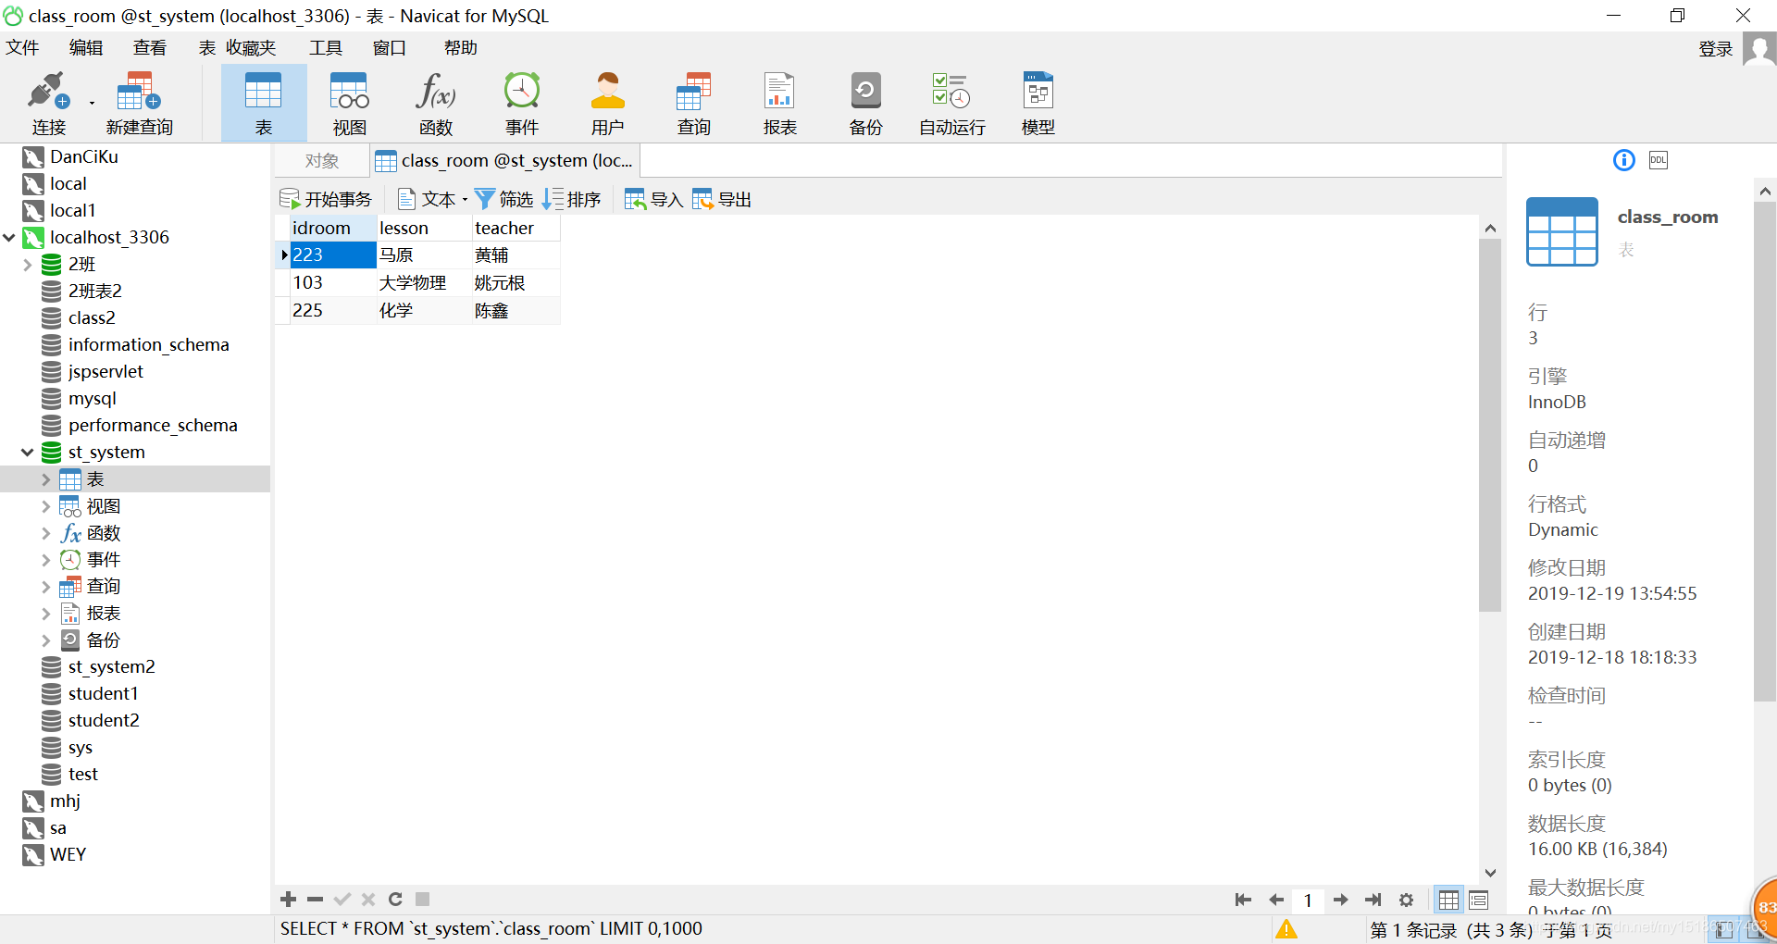Open the View (视图) toolbar icon
Image resolution: width=1777 pixels, height=944 pixels.
point(350,103)
